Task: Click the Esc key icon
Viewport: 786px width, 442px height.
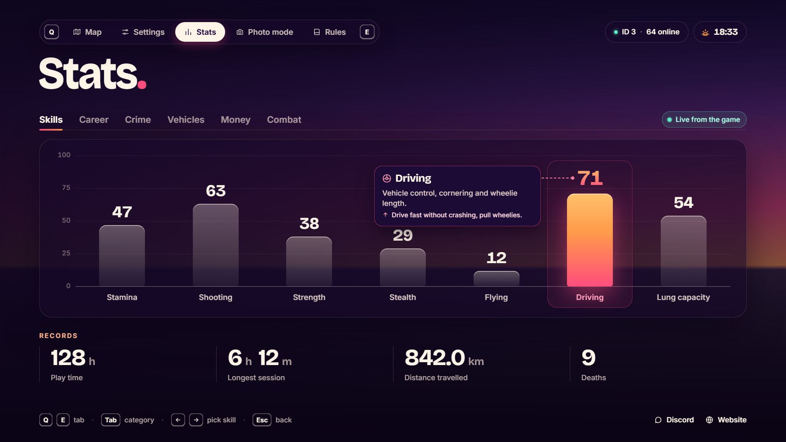Action: [x=262, y=420]
